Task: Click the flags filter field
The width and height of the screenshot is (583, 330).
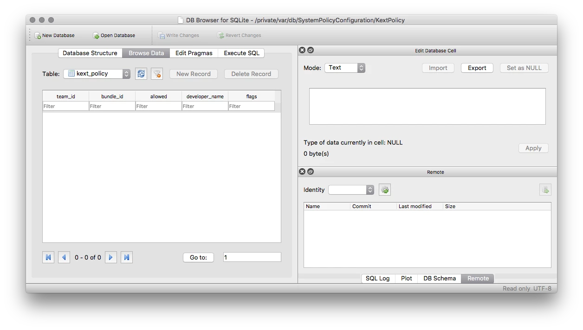Action: click(x=252, y=106)
